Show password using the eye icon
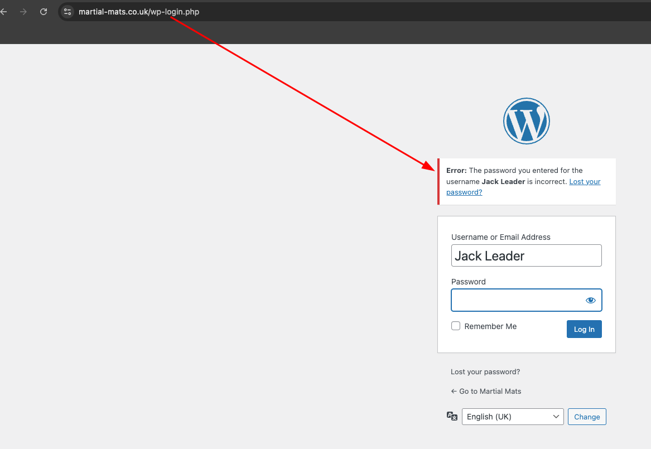The height and width of the screenshot is (449, 651). pyautogui.click(x=590, y=300)
